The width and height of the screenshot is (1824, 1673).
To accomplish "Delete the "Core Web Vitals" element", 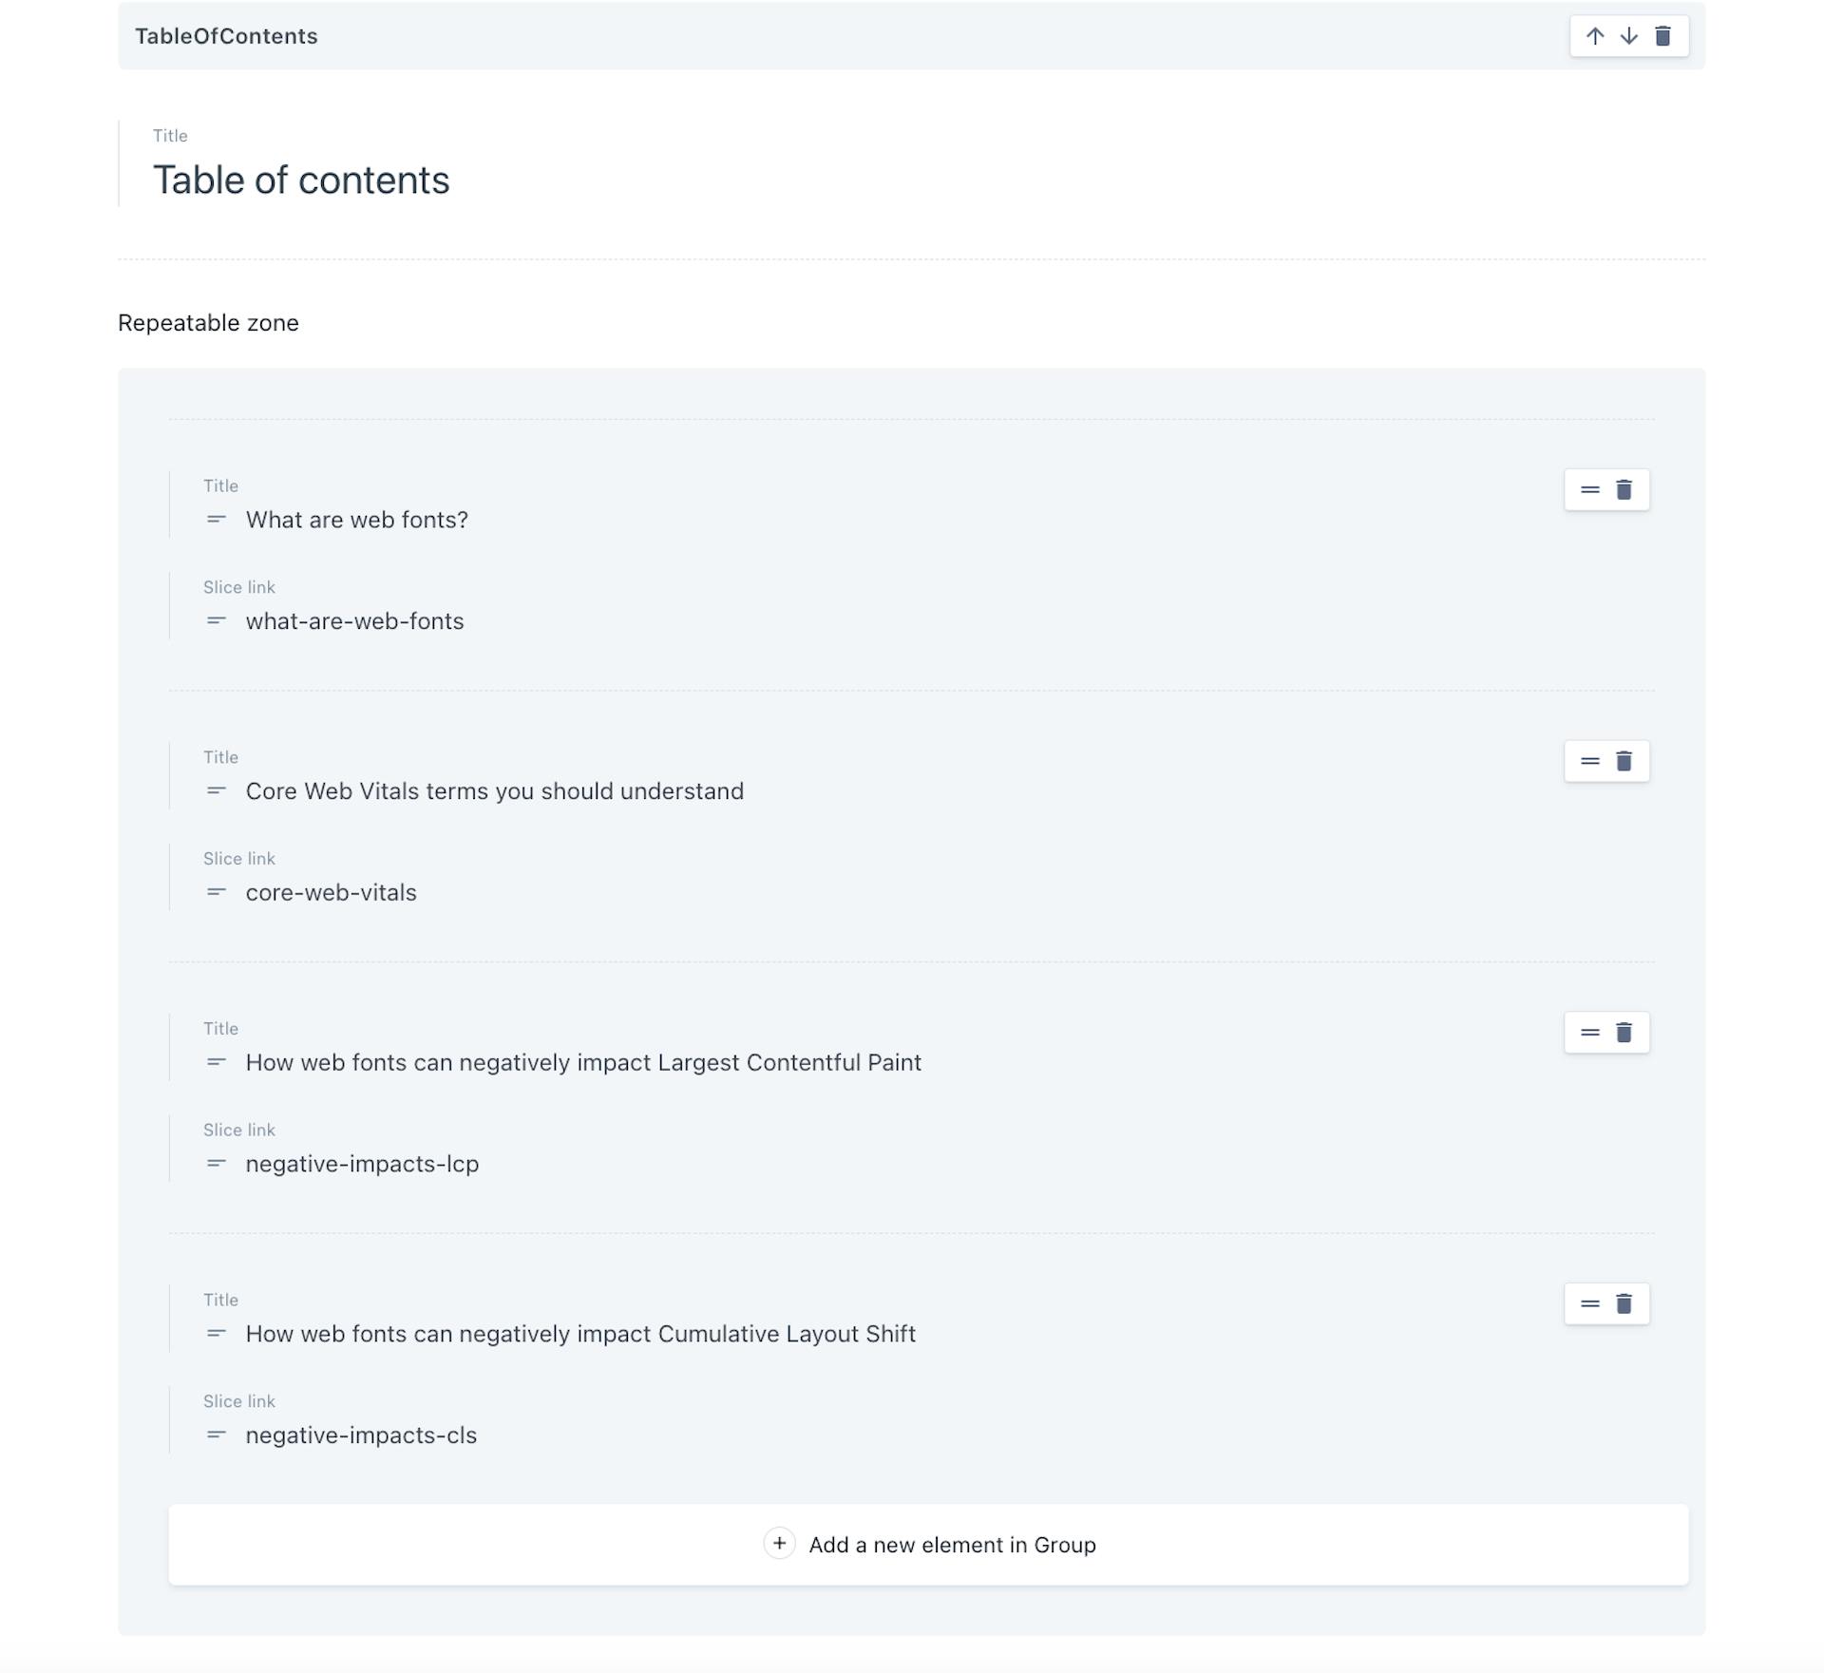I will pyautogui.click(x=1624, y=761).
